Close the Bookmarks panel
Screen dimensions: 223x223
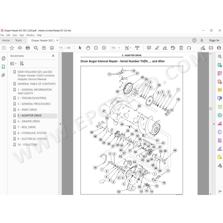click(x=53, y=56)
